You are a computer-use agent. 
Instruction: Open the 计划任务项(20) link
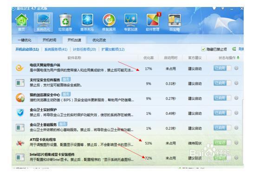[84, 49]
